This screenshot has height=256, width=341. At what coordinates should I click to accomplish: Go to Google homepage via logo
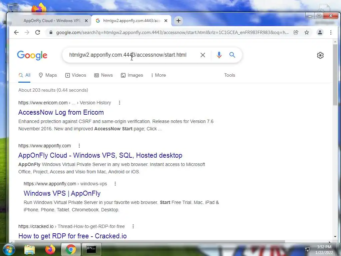click(32, 55)
